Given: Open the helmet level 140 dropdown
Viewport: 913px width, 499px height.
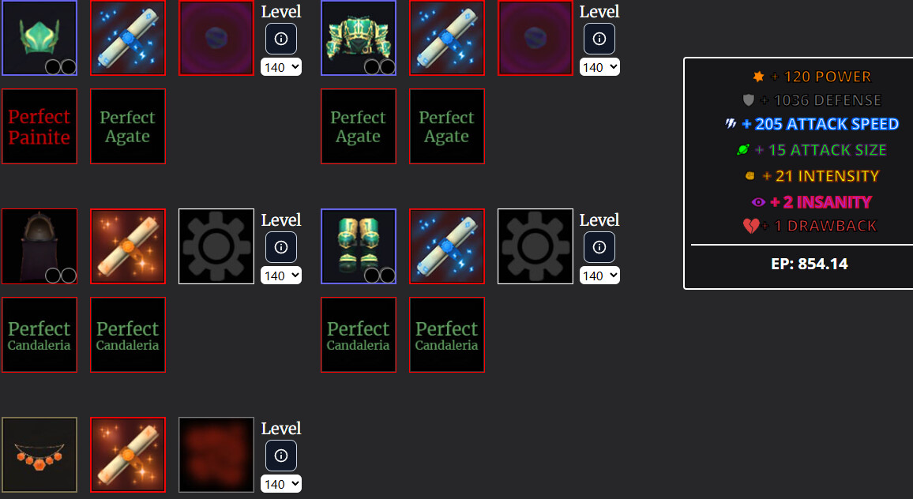Looking at the screenshot, I should click(281, 67).
